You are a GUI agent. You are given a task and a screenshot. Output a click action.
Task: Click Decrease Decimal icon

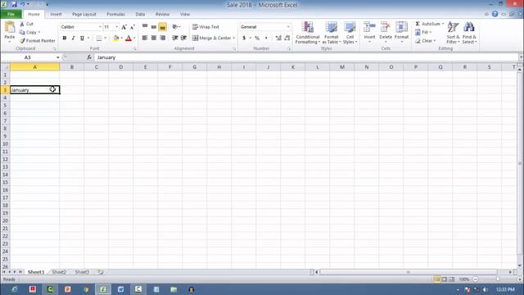coord(287,39)
